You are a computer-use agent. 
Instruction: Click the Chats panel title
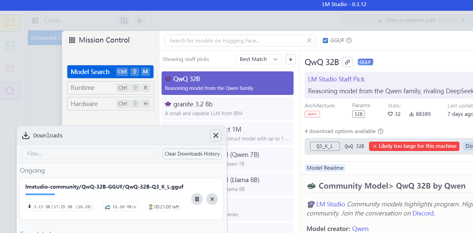(x=52, y=21)
